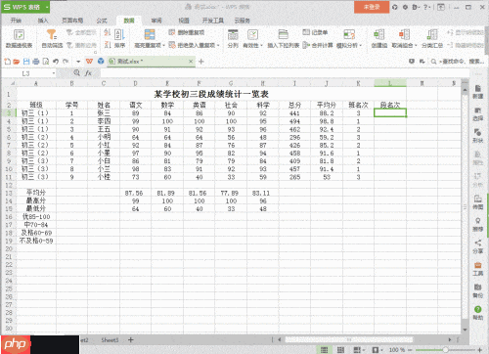This screenshot has height=354, width=489.
Task: Switch to the 审阅 ribbon tab
Action: 156,21
